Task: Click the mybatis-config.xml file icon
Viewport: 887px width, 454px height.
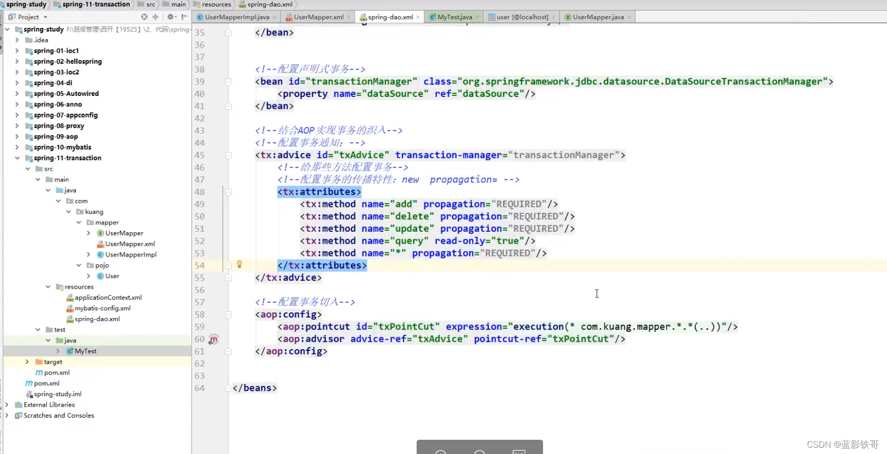Action: point(70,309)
